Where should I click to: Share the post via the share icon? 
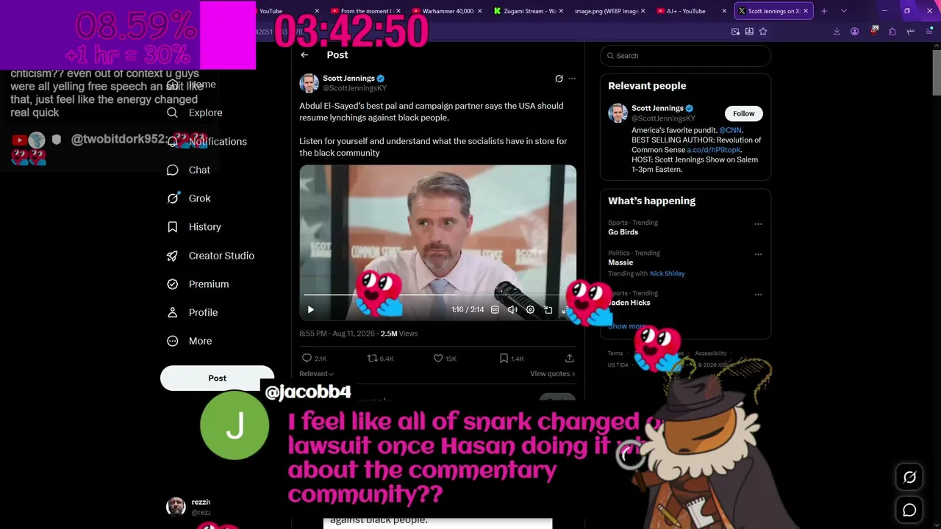(x=569, y=359)
